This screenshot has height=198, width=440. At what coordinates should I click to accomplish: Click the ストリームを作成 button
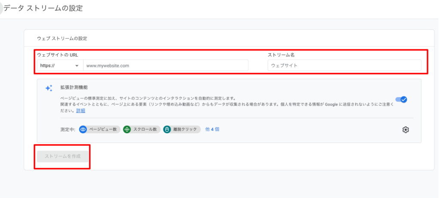click(63, 156)
